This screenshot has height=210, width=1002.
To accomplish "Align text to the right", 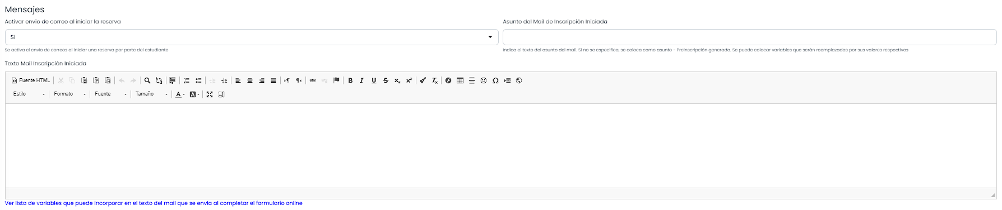I will pyautogui.click(x=262, y=80).
